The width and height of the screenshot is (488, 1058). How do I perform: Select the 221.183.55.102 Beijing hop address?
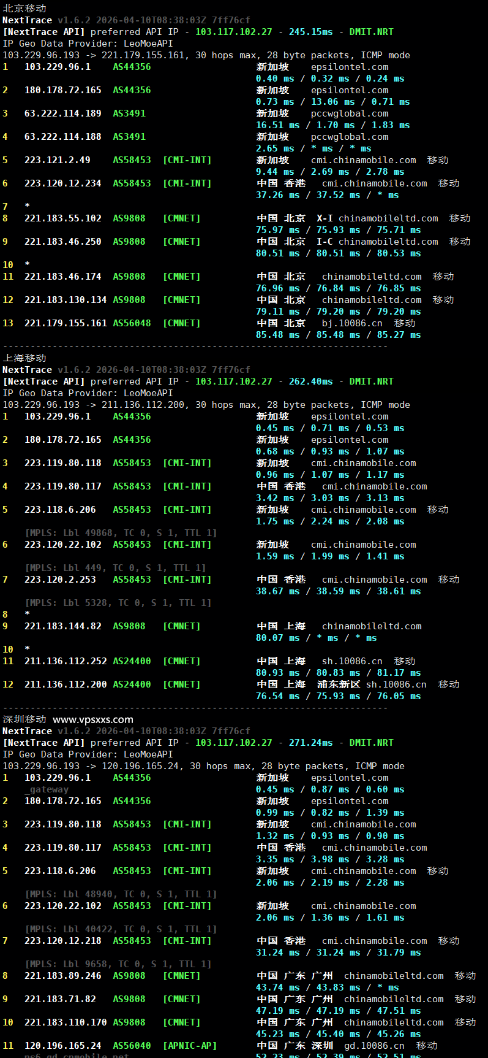click(x=62, y=218)
